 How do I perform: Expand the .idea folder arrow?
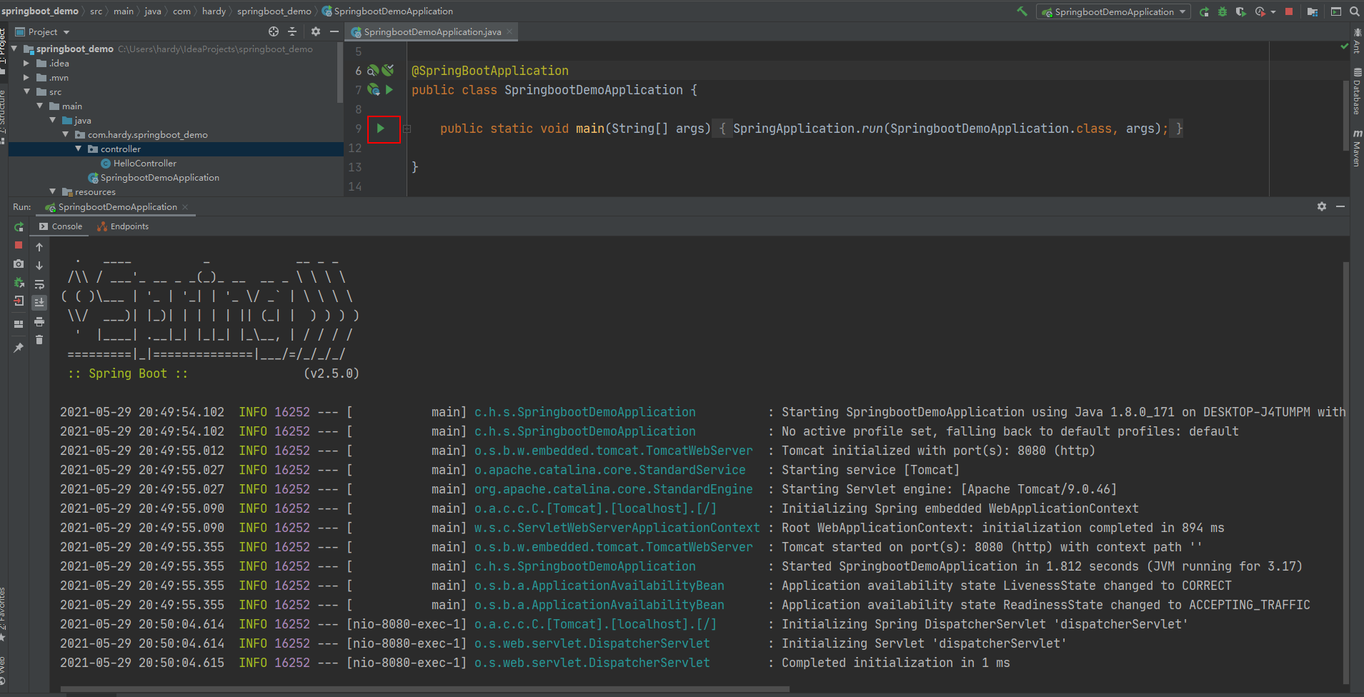[x=27, y=63]
